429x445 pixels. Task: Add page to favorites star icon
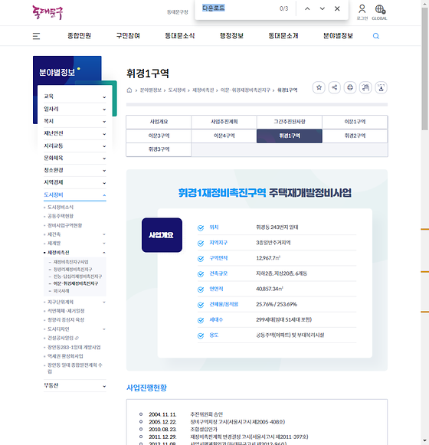pyautogui.click(x=319, y=87)
